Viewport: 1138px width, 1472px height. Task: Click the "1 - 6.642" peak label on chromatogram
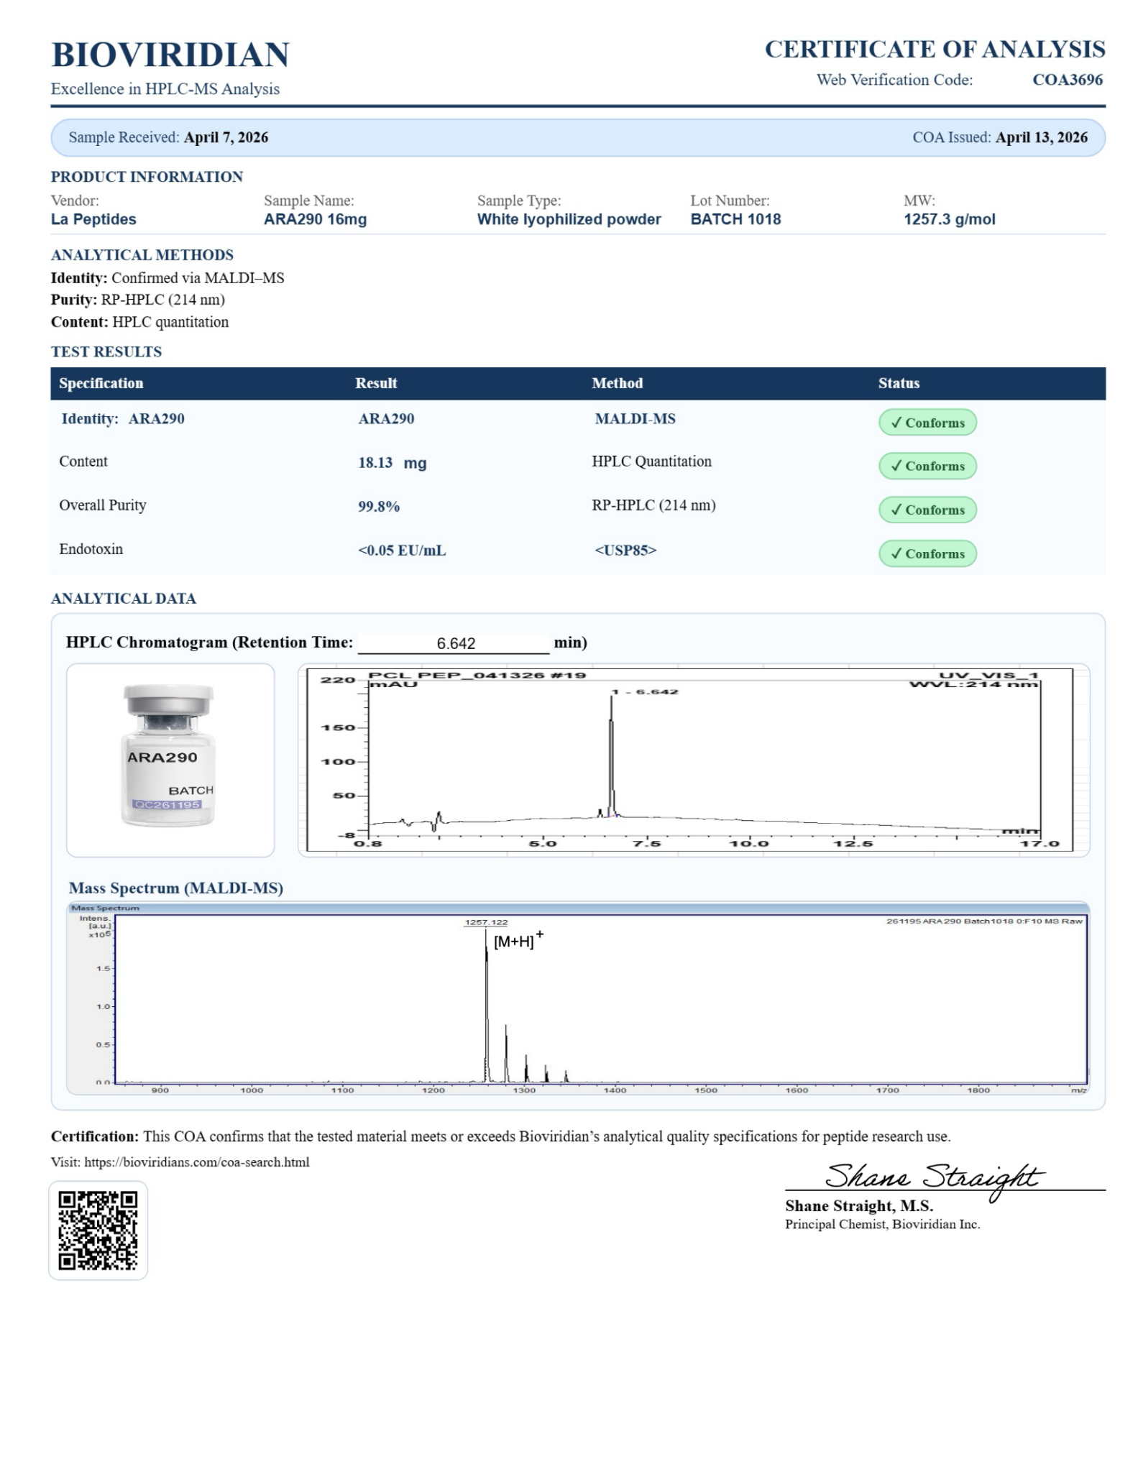click(x=645, y=691)
